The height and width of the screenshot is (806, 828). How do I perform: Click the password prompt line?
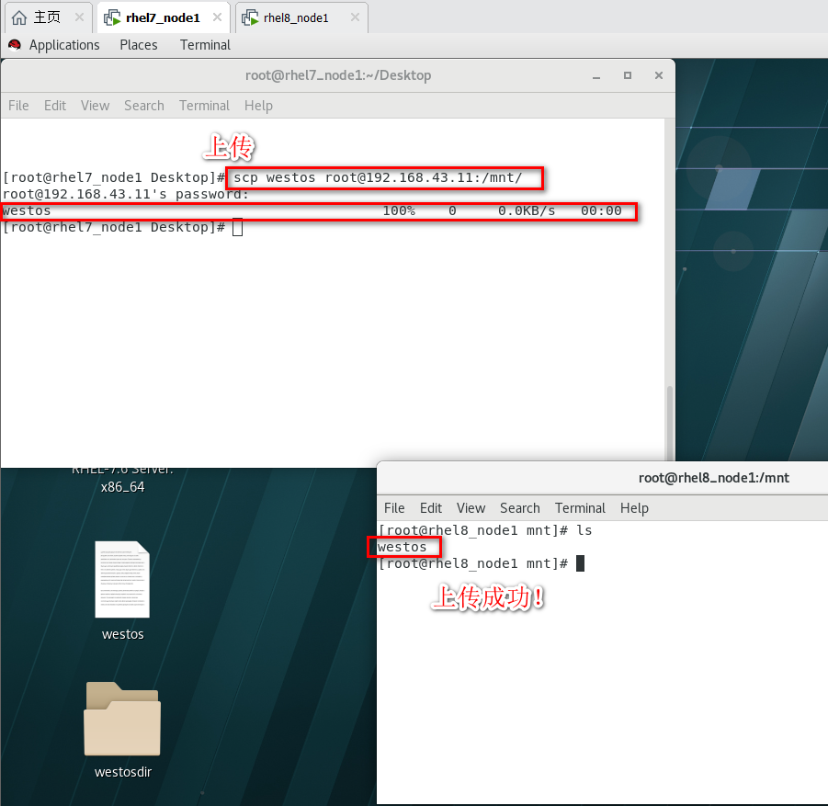click(x=126, y=194)
